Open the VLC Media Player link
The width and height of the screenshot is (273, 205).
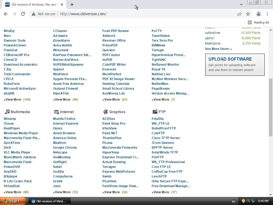pos(17,152)
